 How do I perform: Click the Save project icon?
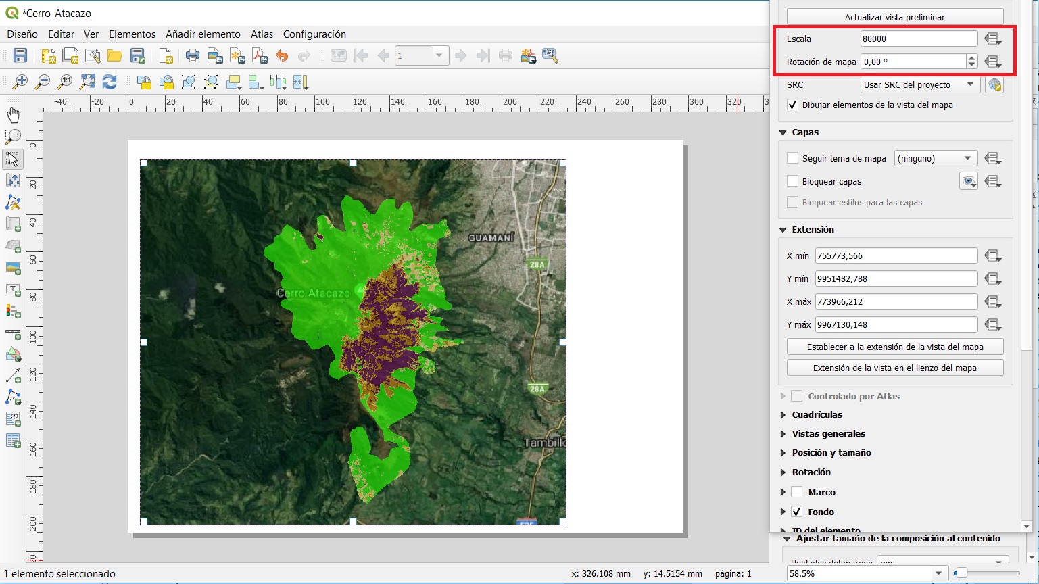coord(20,55)
